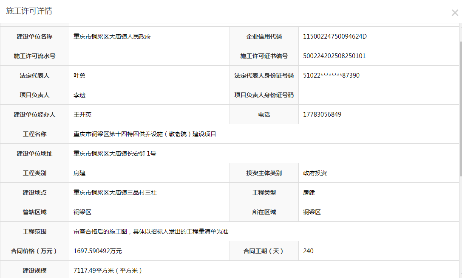Select the 工程名称 project name text
Screen dimensions: 462x279
click(x=145, y=134)
